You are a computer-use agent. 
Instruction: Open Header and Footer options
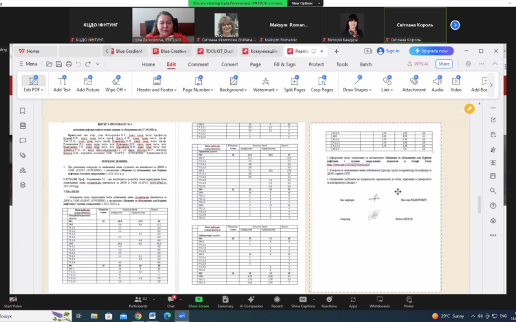(x=157, y=84)
